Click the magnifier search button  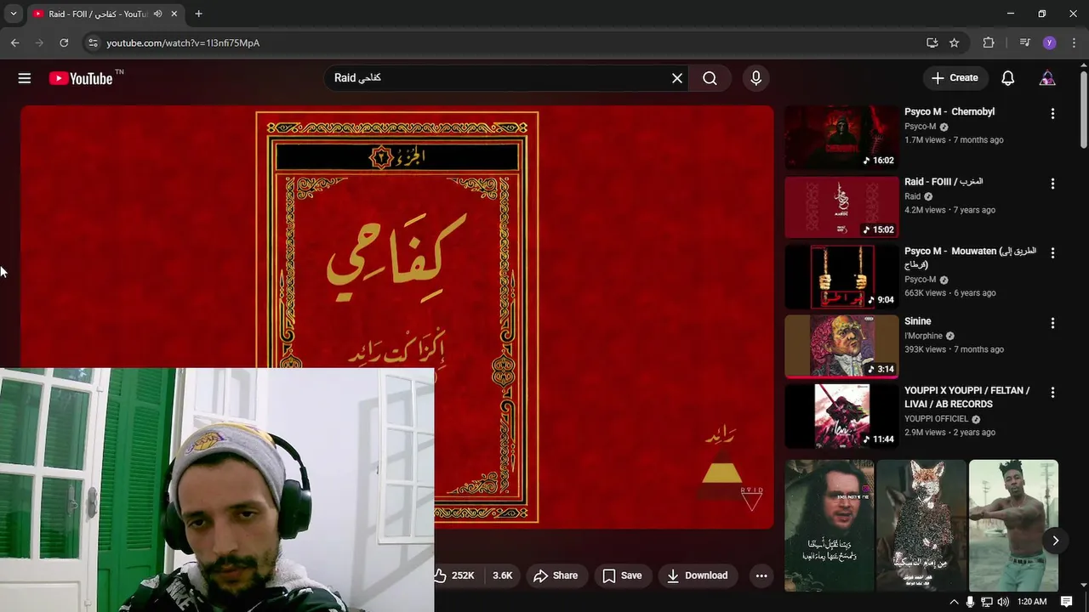(710, 78)
